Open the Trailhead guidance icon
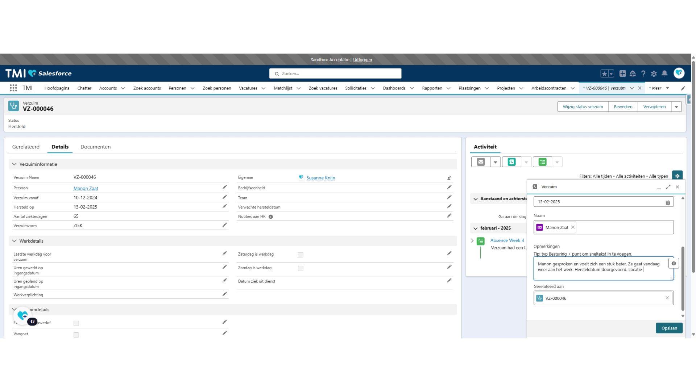Image resolution: width=696 pixels, height=391 pixels. (x=633, y=73)
